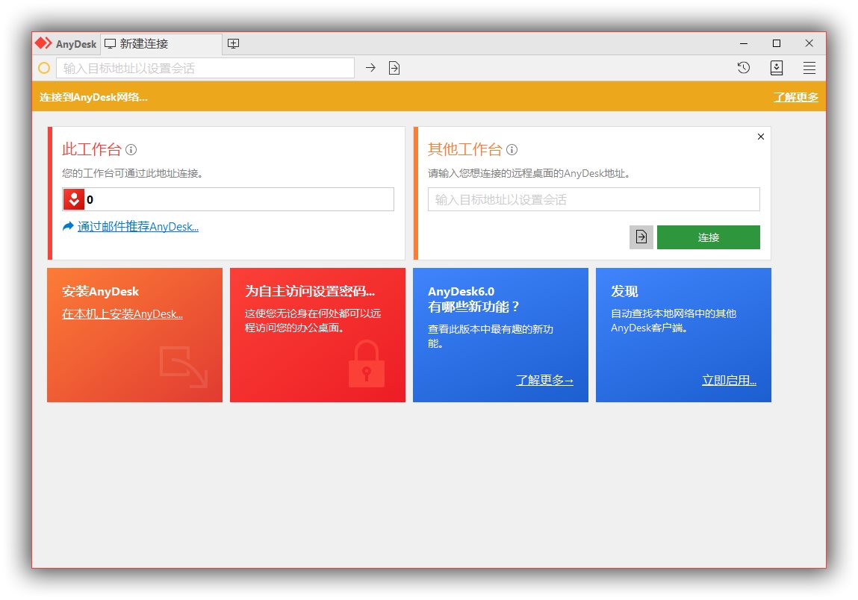Image resolution: width=858 pixels, height=600 pixels.
Task: Switch to the 新建连接 tab
Action: 161,44
